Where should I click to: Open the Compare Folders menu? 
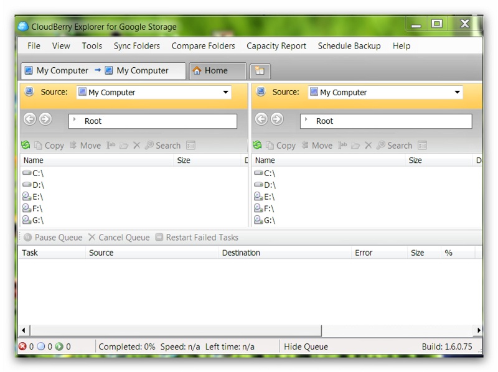[203, 46]
